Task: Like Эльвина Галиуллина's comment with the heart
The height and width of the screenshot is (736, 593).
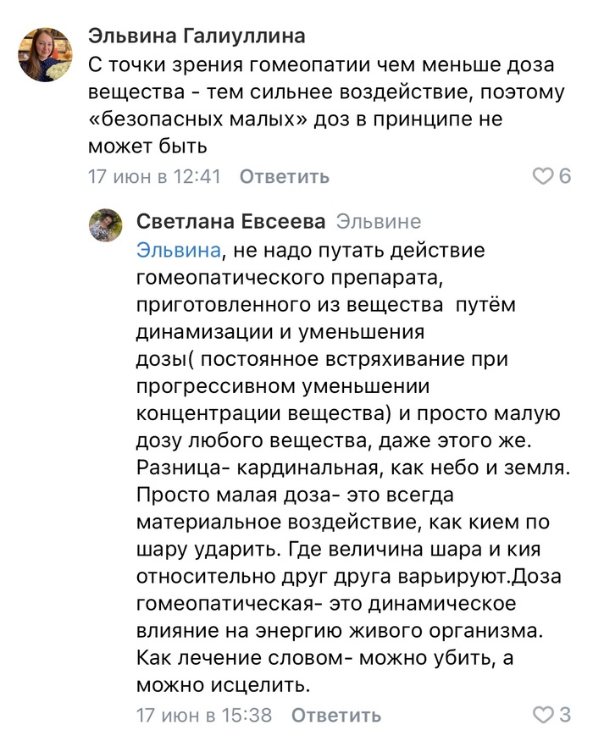Action: pyautogui.click(x=540, y=176)
